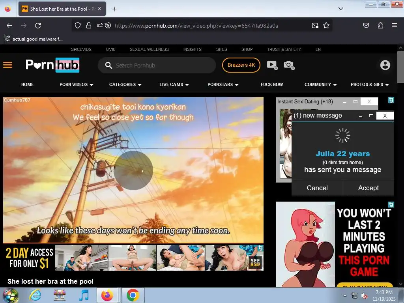404x303 pixels.
Task: Click the blocked autoplay icon in address bar
Action: 108,25
